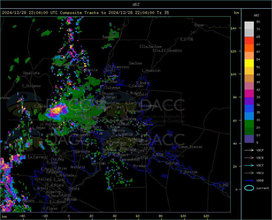This screenshot has width=272, height=220.
Task: Click the 12_Oct place label
Action: point(149,148)
